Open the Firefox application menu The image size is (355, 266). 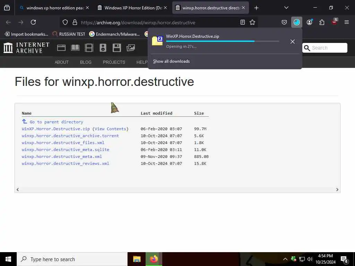pos(347,23)
